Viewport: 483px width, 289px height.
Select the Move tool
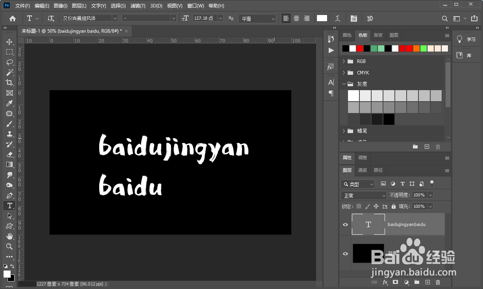tap(9, 42)
